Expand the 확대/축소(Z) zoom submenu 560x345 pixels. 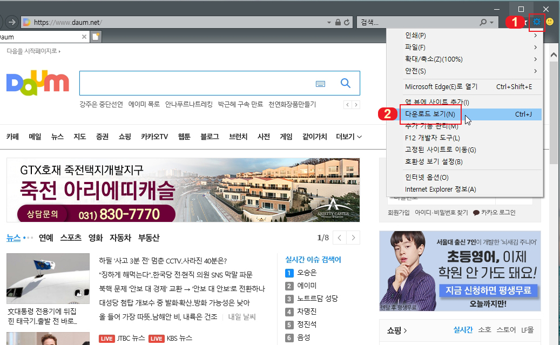tap(464, 59)
